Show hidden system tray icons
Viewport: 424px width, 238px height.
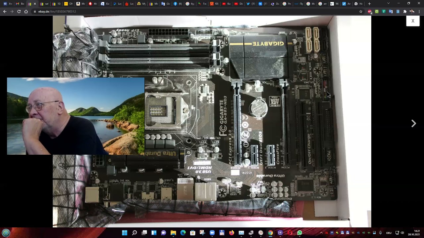(321, 233)
